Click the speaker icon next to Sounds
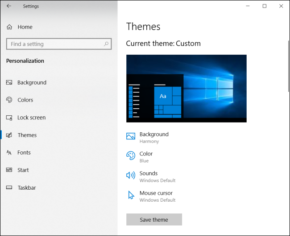 pos(131,175)
